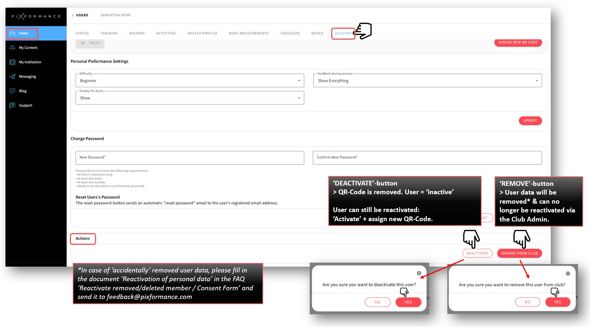The height and width of the screenshot is (327, 590).
Task: Confirm Yes in remove user dialog
Action: pos(558,302)
